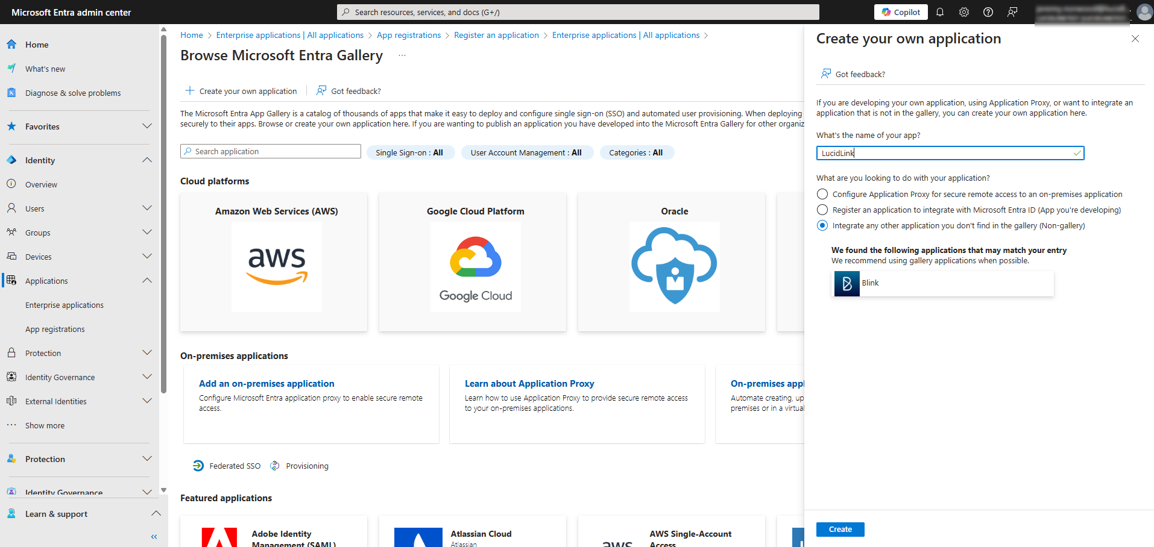Close the Create your own application panel
The height and width of the screenshot is (547, 1154).
tap(1135, 39)
